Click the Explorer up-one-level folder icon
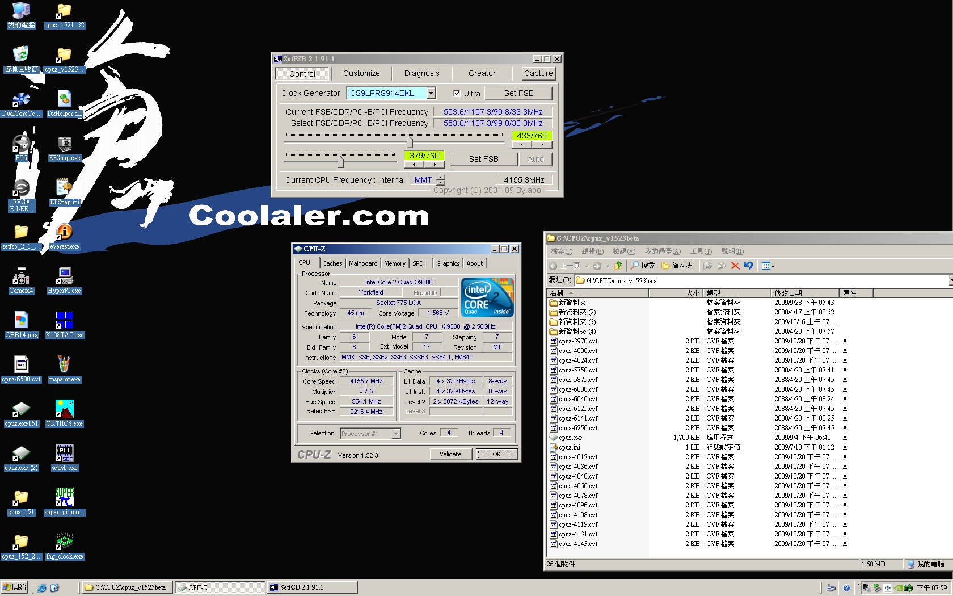Viewport: 953px width, 596px height. click(618, 265)
